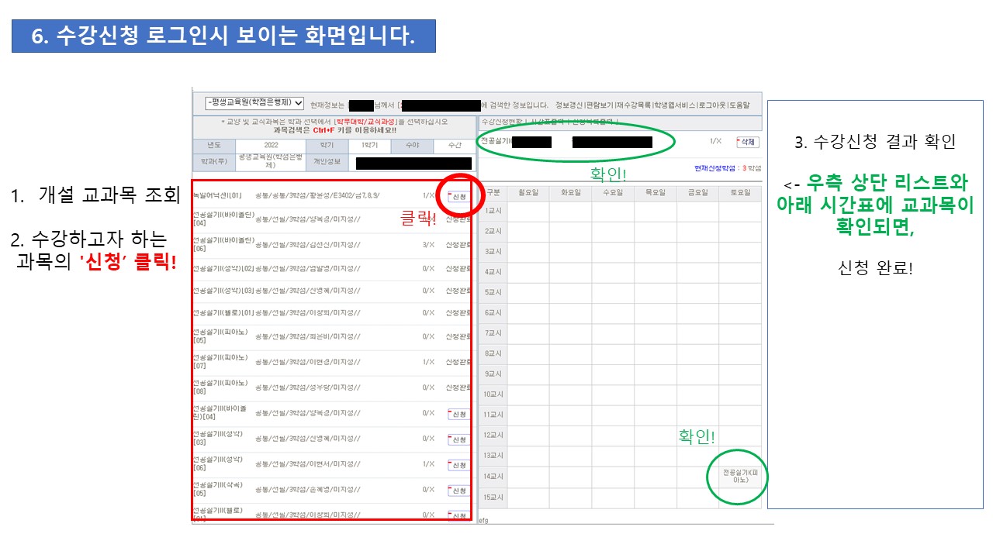Viewport: 993px width, 558px height.
Task: Click the 1학기 semester field
Action: (x=368, y=145)
